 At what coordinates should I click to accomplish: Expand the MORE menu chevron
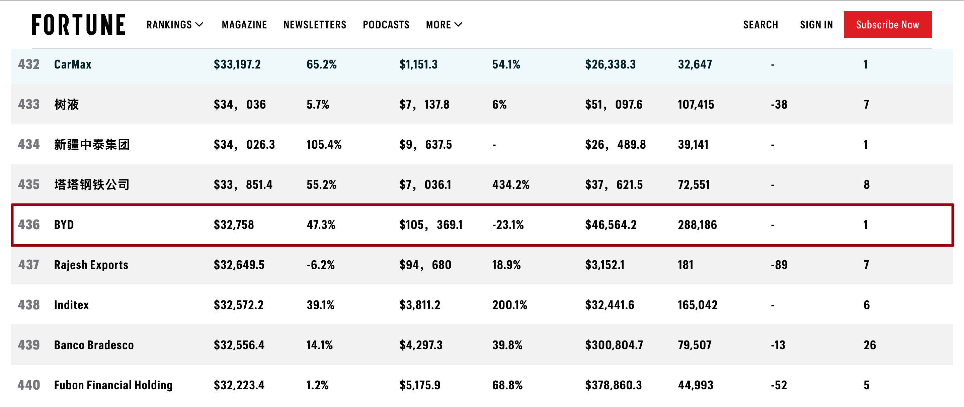459,25
